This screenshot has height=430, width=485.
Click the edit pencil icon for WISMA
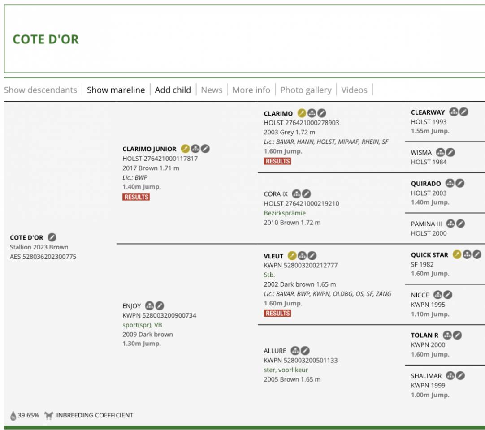coord(450,152)
